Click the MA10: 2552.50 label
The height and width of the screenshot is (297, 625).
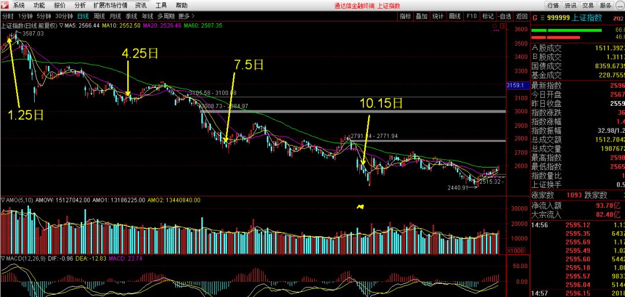point(121,25)
